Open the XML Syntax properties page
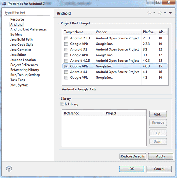 pyautogui.click(x=19, y=85)
